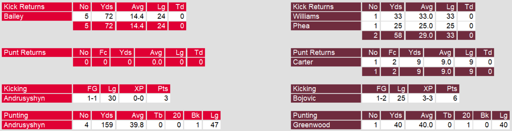
Task: Click Bojovic's 1-2 field goal cell
Action: (375, 99)
